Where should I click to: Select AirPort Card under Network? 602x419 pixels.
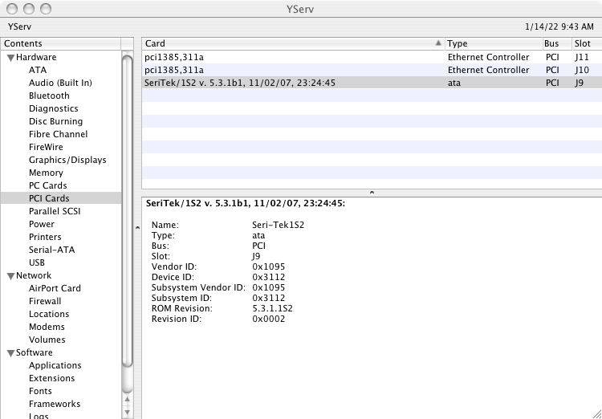pos(55,288)
